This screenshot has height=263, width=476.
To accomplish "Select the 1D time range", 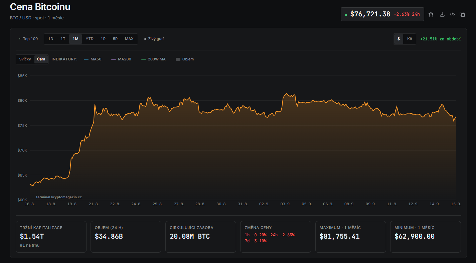I will tap(51, 39).
